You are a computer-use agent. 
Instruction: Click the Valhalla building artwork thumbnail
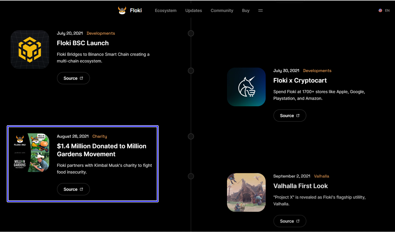coord(246,192)
